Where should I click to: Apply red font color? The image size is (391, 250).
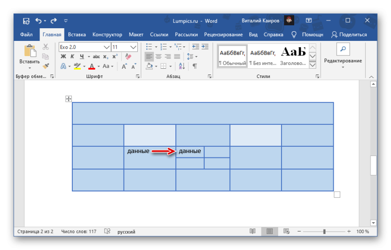point(92,66)
